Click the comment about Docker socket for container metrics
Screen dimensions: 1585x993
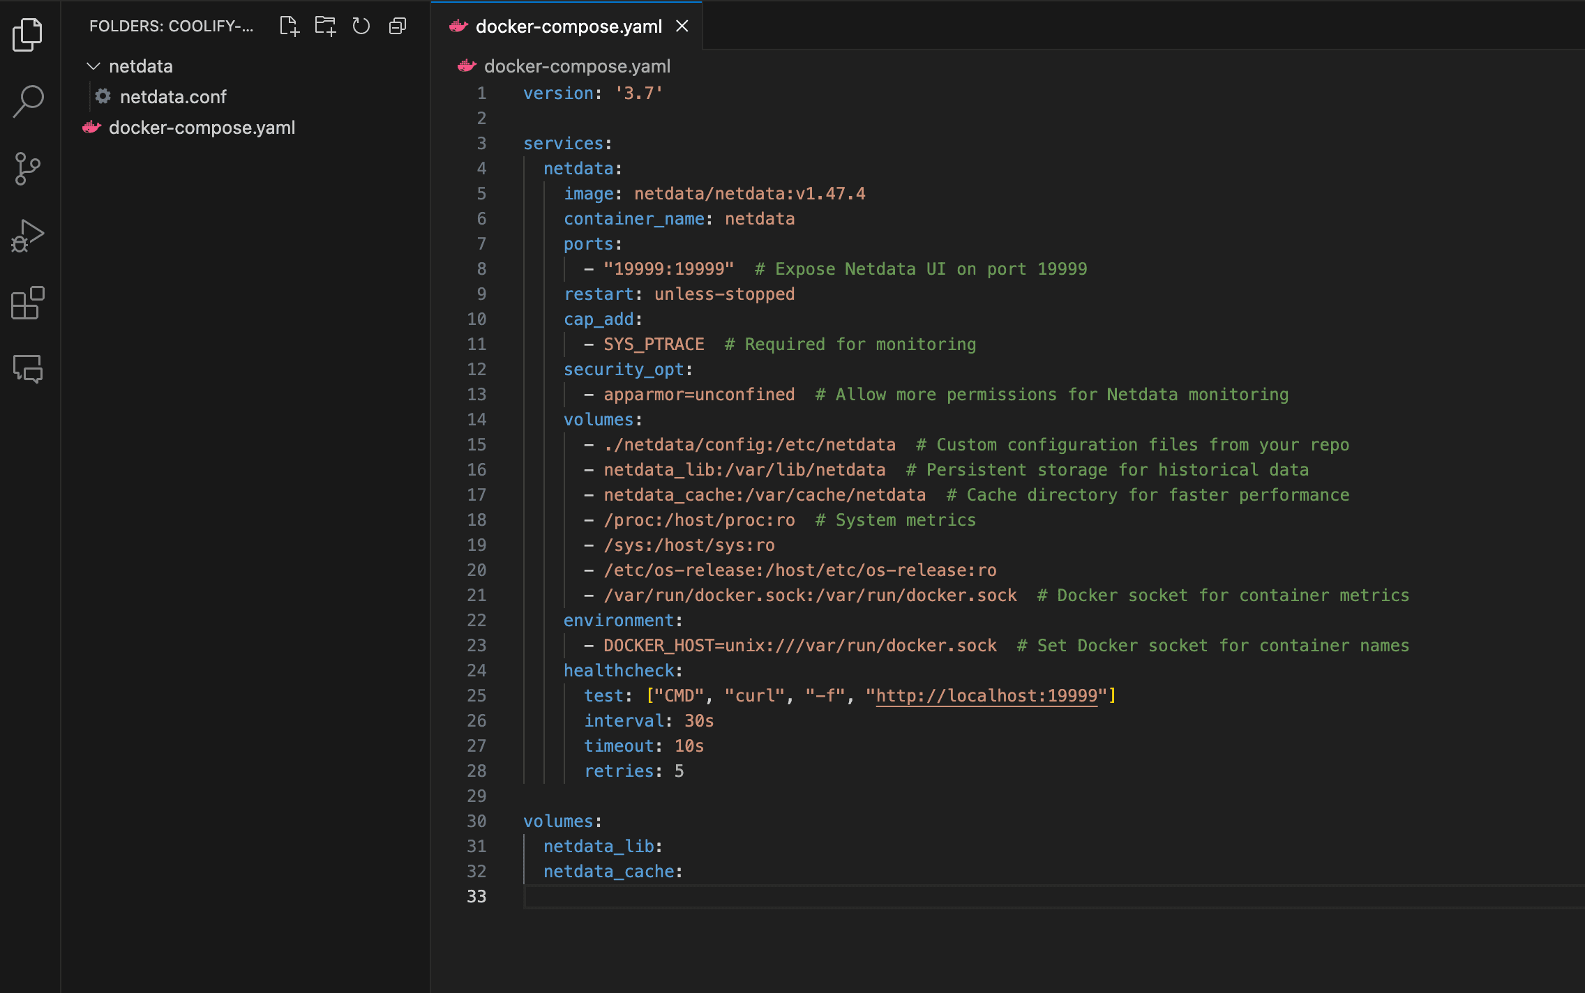pos(1224,595)
